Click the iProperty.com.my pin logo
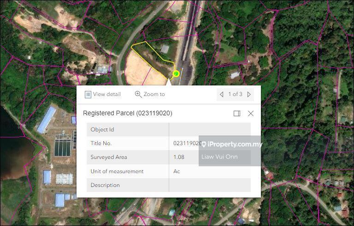Image resolution: width=354 pixels, height=226 pixels. (x=204, y=144)
